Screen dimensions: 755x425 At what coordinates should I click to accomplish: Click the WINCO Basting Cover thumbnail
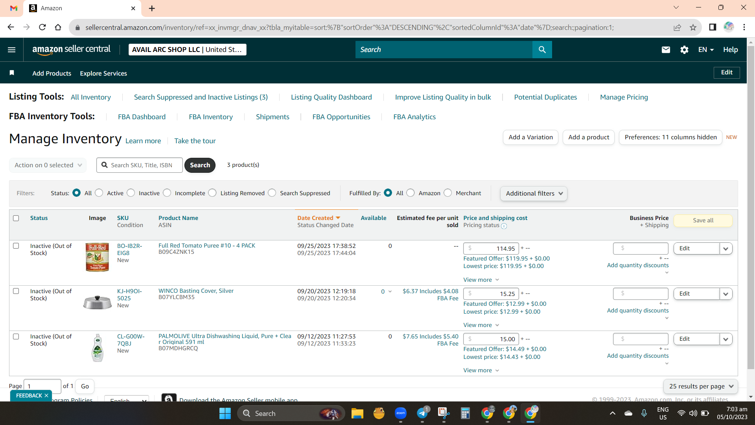point(98,302)
